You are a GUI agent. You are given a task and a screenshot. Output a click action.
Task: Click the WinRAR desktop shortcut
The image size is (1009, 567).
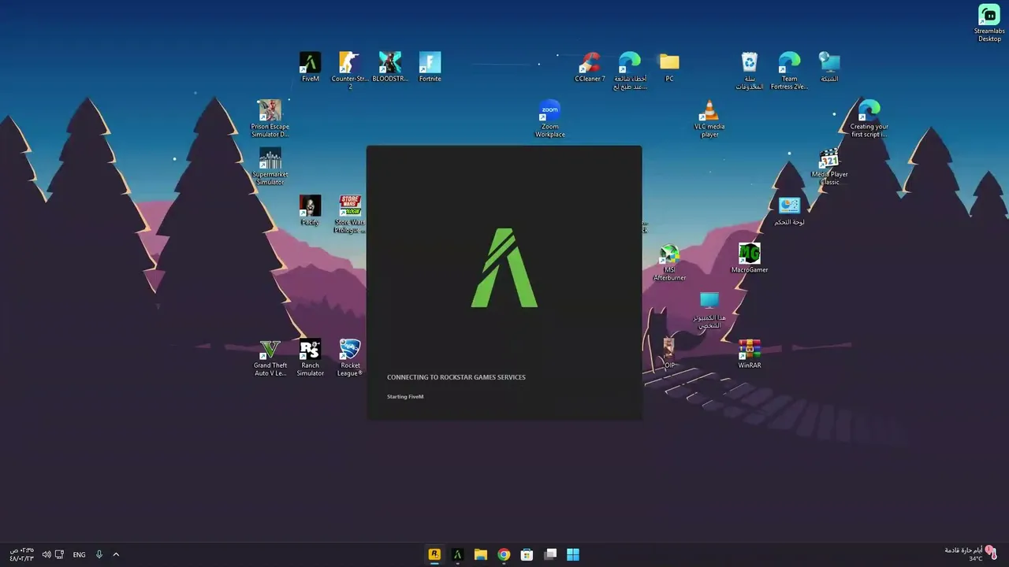click(749, 354)
